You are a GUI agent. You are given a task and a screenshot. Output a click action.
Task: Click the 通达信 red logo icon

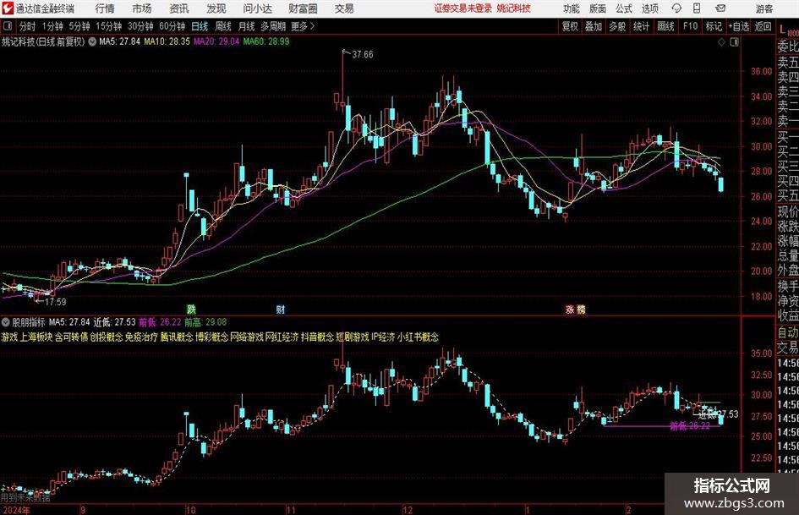(7, 8)
